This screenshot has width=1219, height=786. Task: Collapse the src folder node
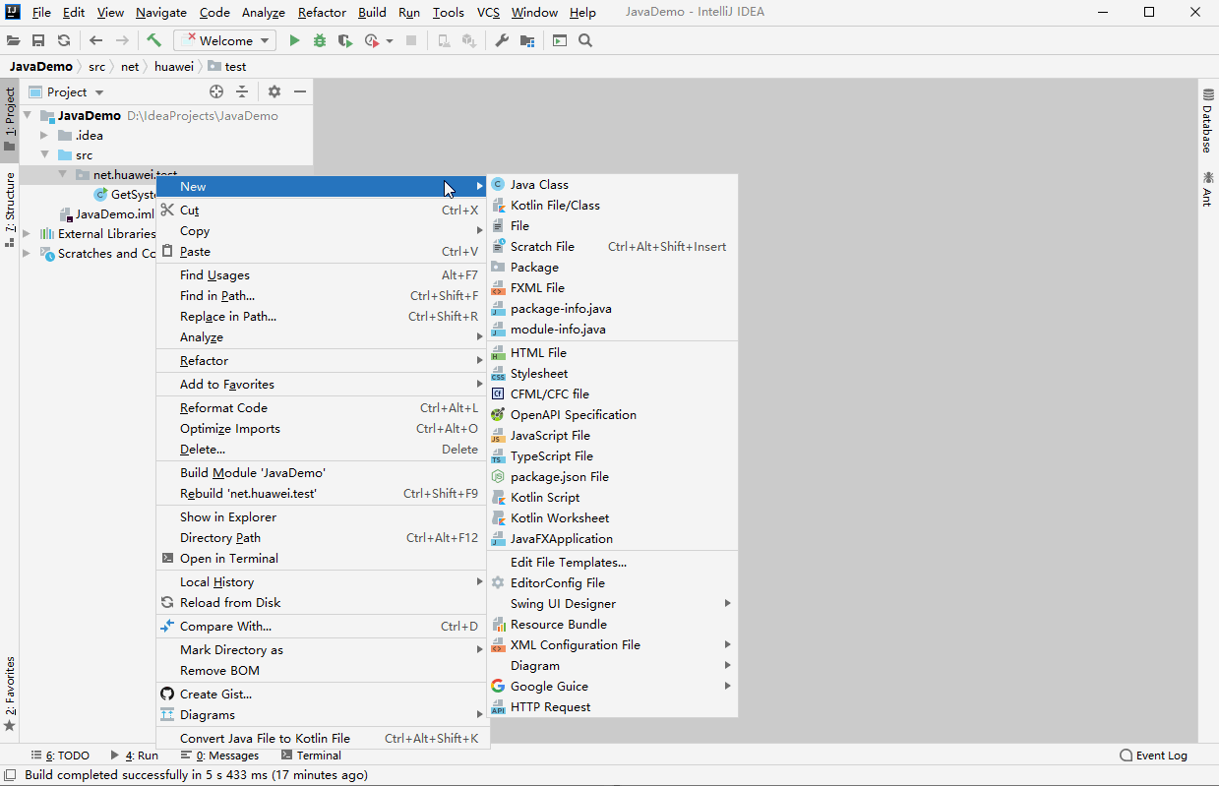tap(44, 154)
